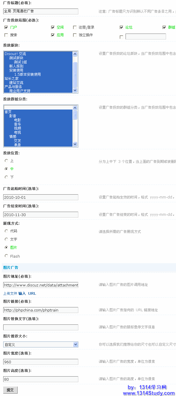Click the 图片替换文字 input field
Image resolution: width=176 pixels, height=396 pixels.
[x=40, y=327]
